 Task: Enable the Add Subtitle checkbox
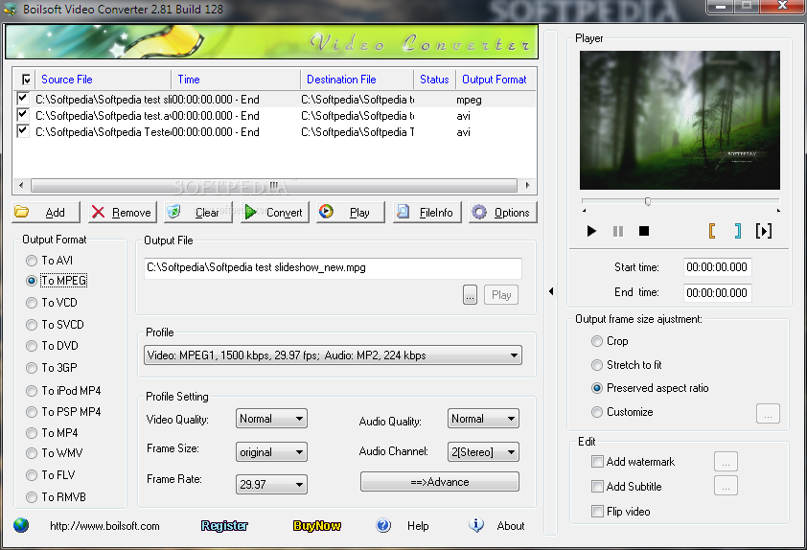597,486
